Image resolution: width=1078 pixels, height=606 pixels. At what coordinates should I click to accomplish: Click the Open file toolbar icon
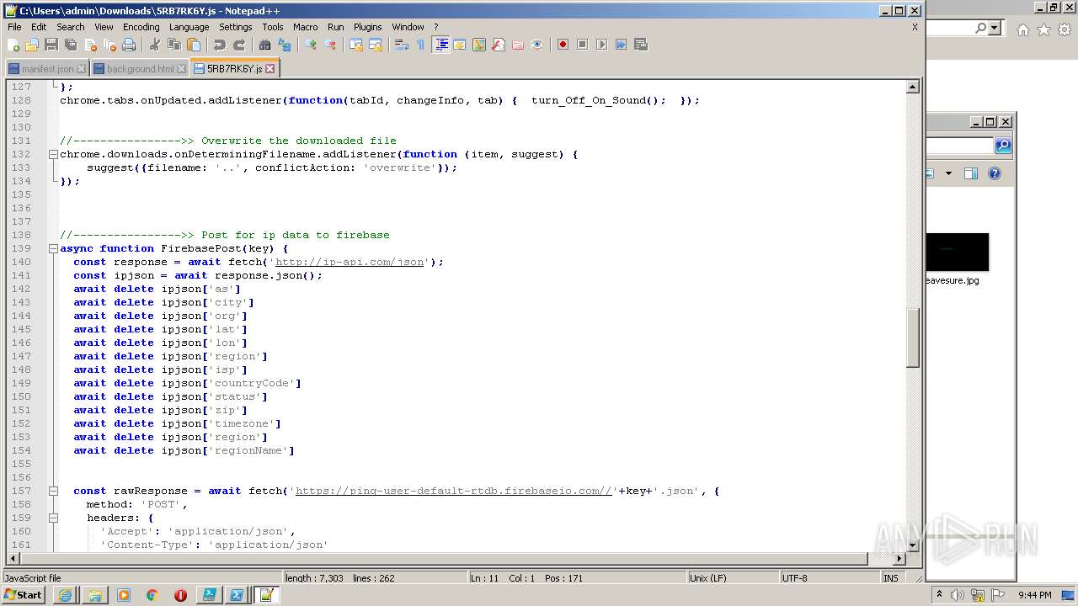(32, 45)
